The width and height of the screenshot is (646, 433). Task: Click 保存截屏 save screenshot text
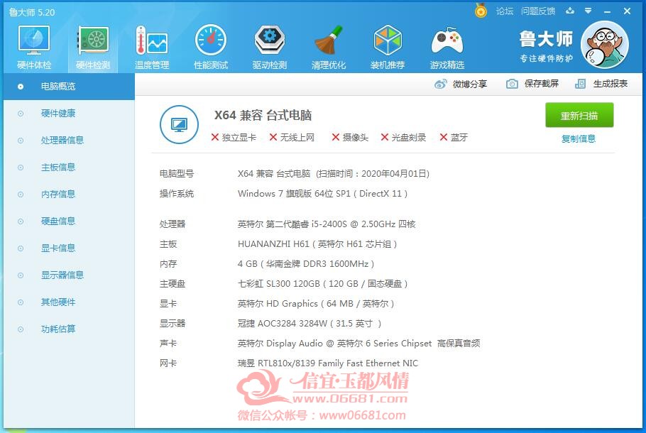[x=542, y=84]
